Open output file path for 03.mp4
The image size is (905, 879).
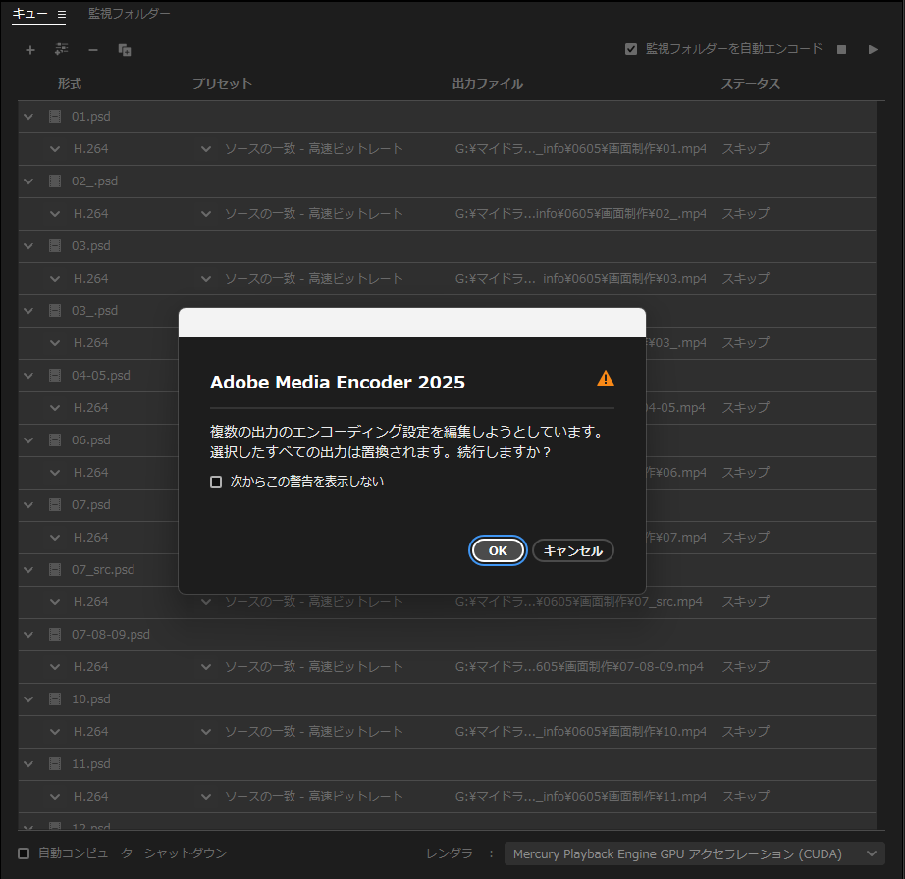click(x=581, y=278)
